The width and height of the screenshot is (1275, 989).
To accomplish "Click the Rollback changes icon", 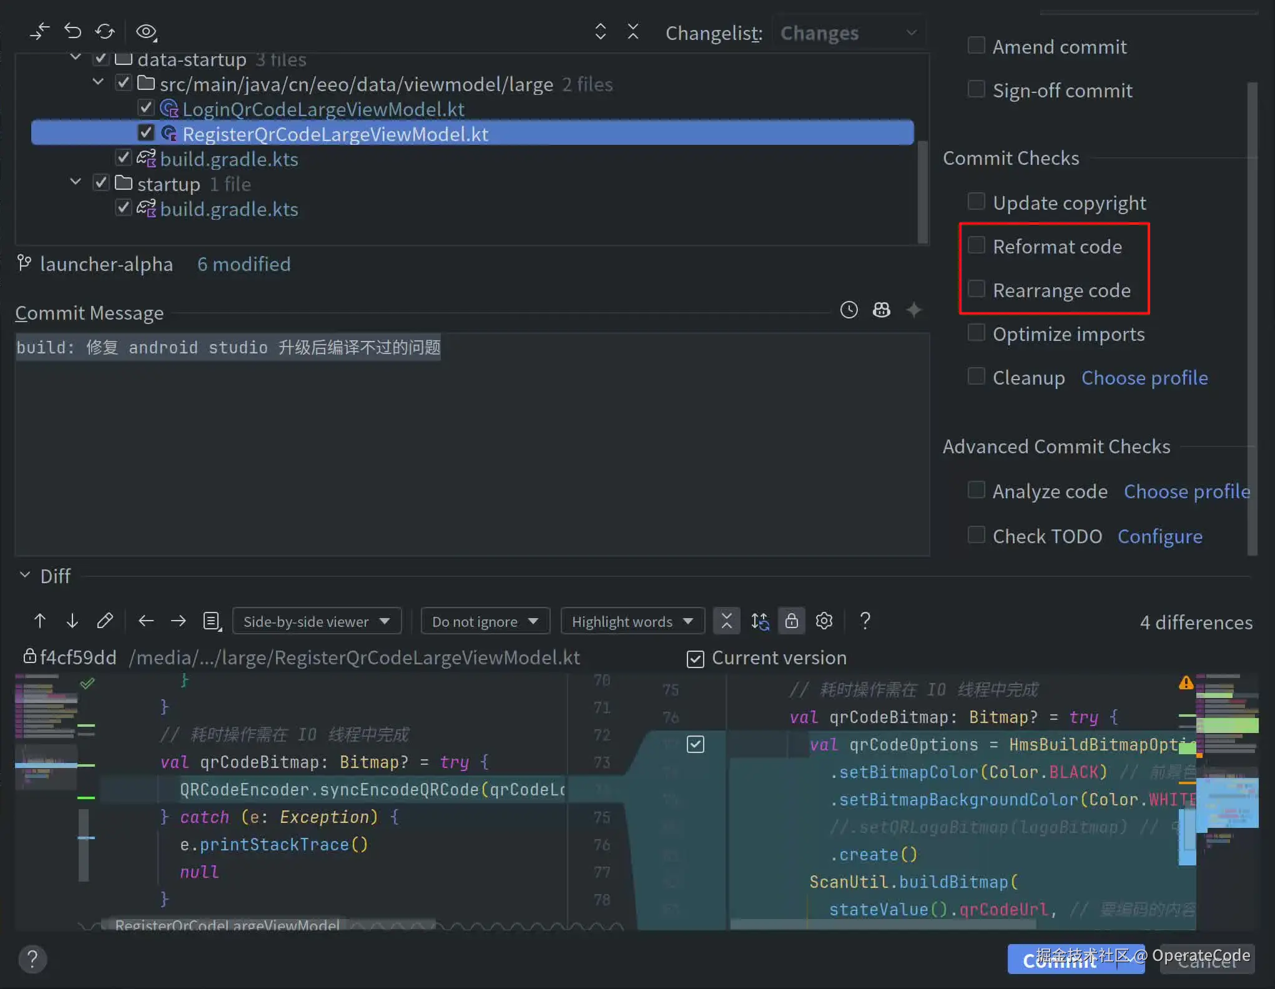I will (x=72, y=31).
